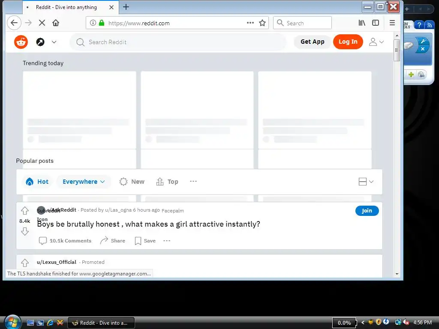The image size is (439, 329).
Task: Click the muted volume tray icon
Action: (406, 323)
